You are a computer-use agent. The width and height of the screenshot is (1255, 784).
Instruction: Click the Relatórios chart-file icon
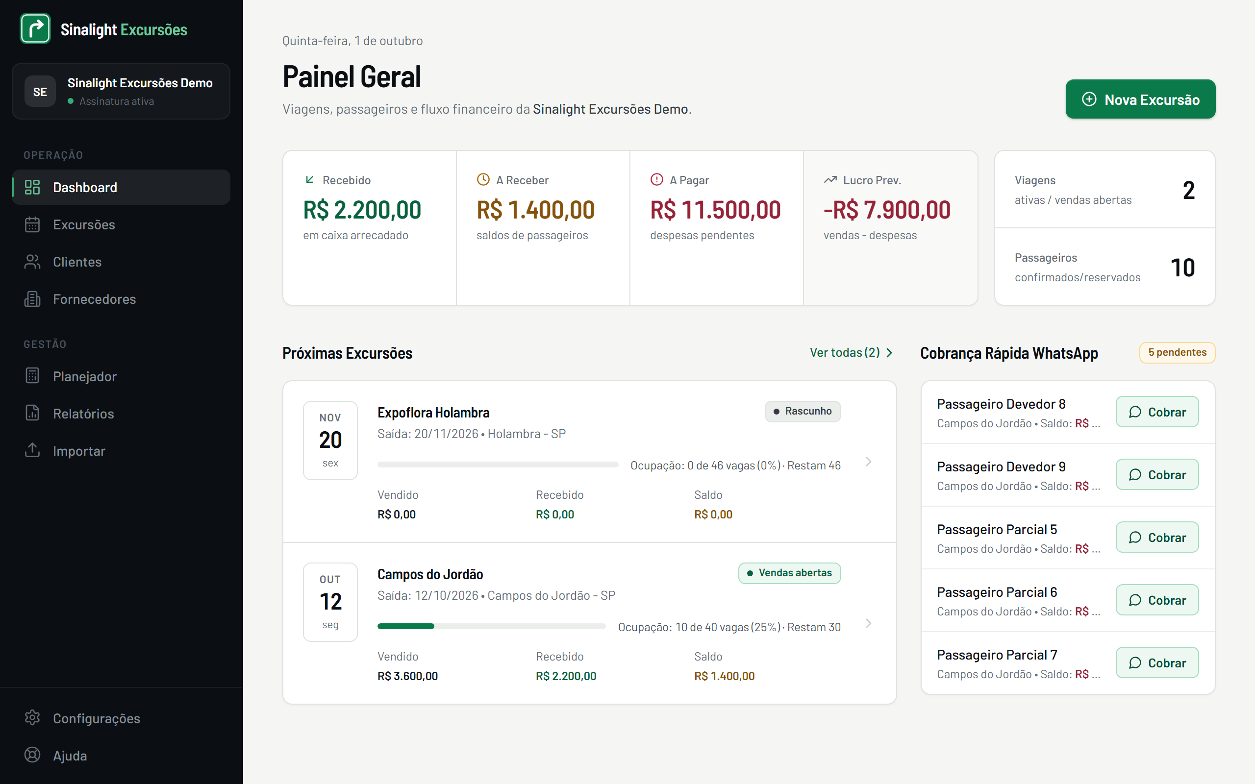tap(32, 413)
